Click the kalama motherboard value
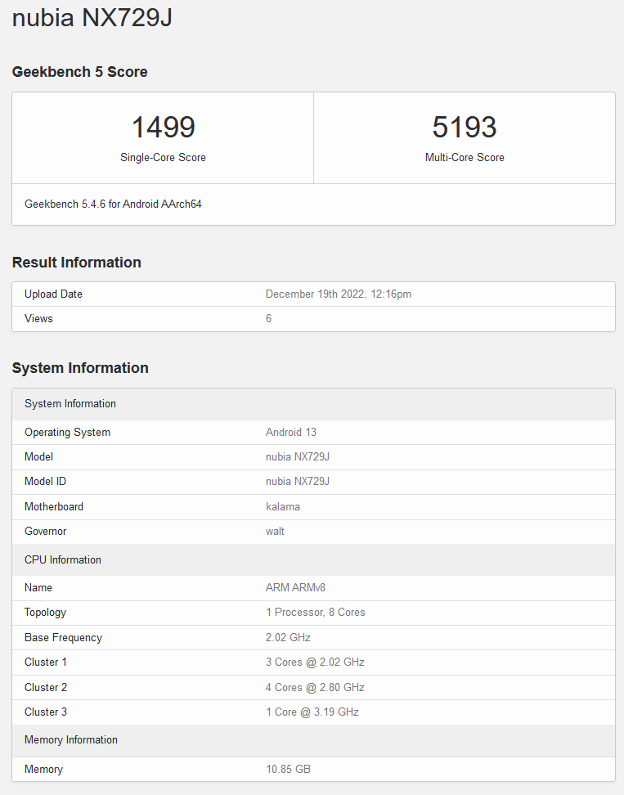This screenshot has width=624, height=795. pyautogui.click(x=282, y=506)
